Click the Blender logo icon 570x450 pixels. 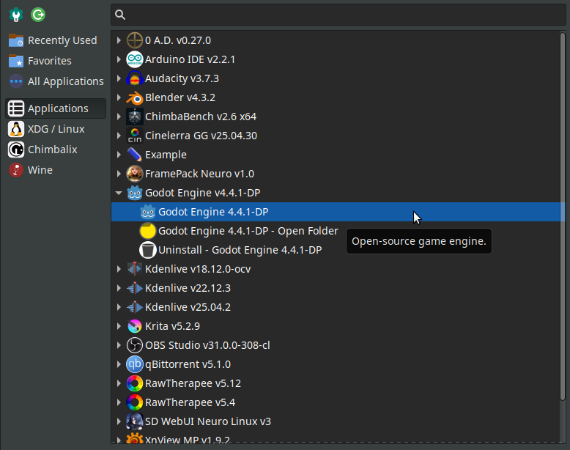coord(135,97)
